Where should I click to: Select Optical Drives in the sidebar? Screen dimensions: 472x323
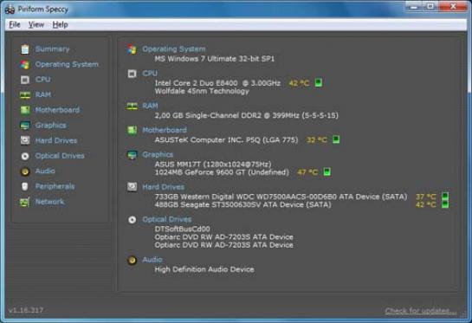pos(60,156)
